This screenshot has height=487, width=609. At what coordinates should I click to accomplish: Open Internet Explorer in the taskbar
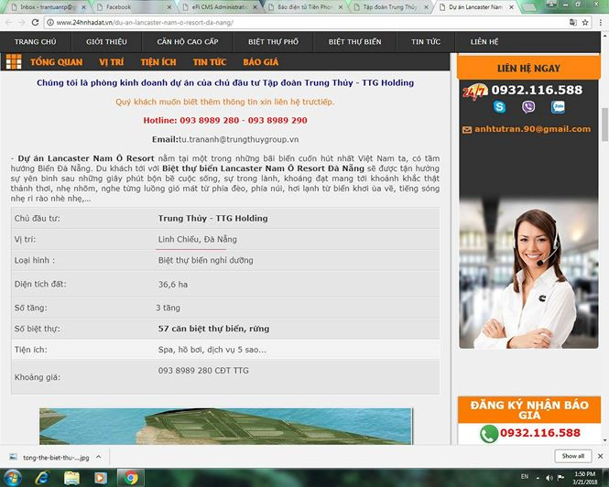pos(42,478)
